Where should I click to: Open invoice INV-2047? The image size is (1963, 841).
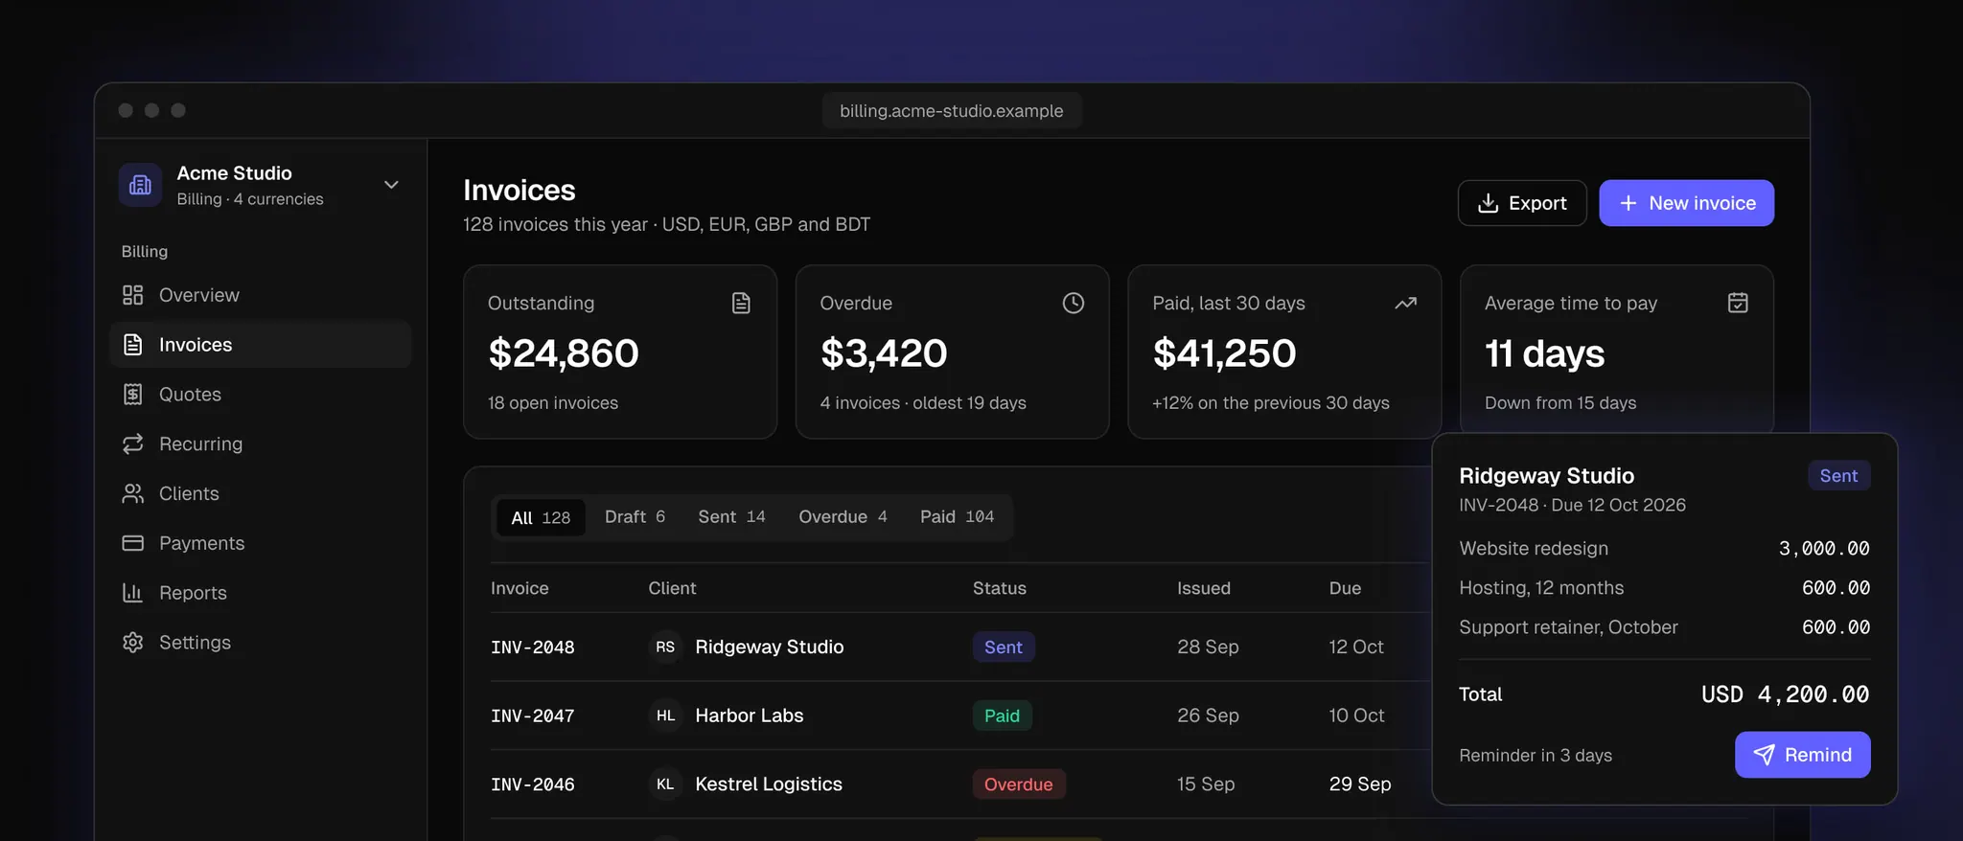tap(533, 716)
